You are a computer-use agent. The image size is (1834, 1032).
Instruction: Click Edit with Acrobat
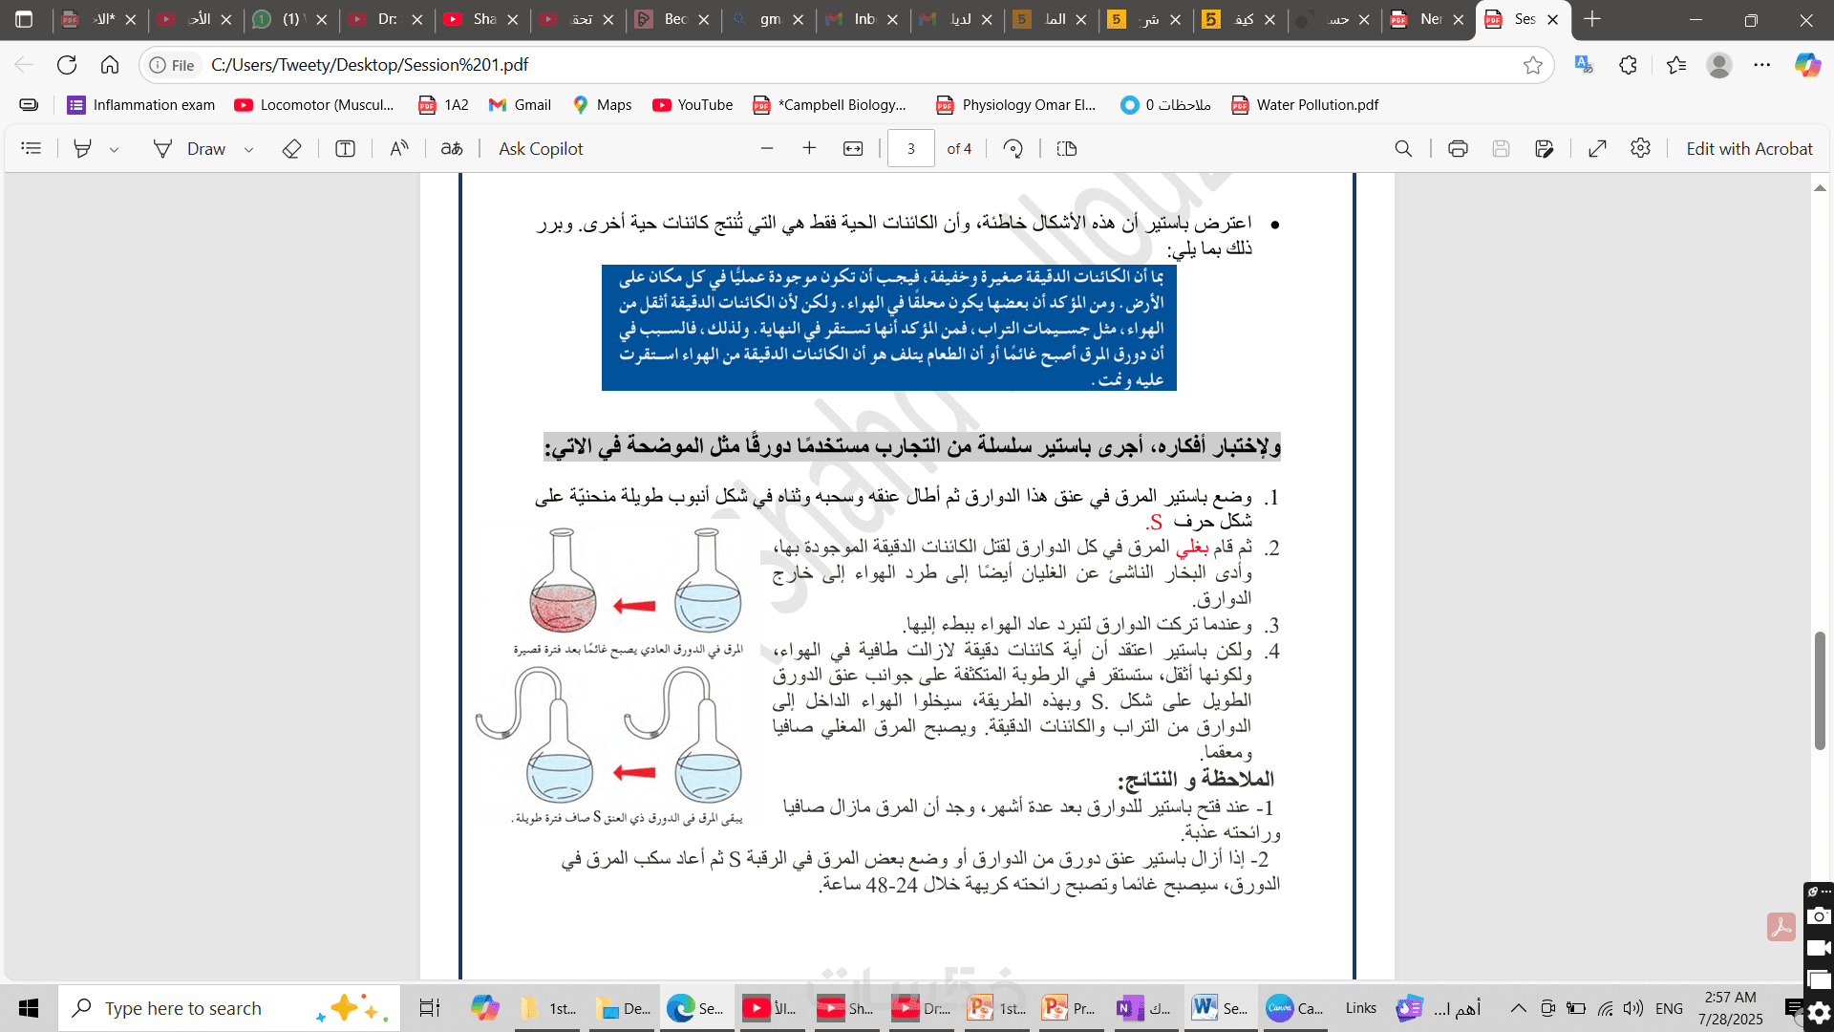1749,148
